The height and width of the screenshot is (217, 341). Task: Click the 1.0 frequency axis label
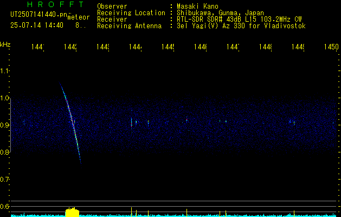pos(4,98)
